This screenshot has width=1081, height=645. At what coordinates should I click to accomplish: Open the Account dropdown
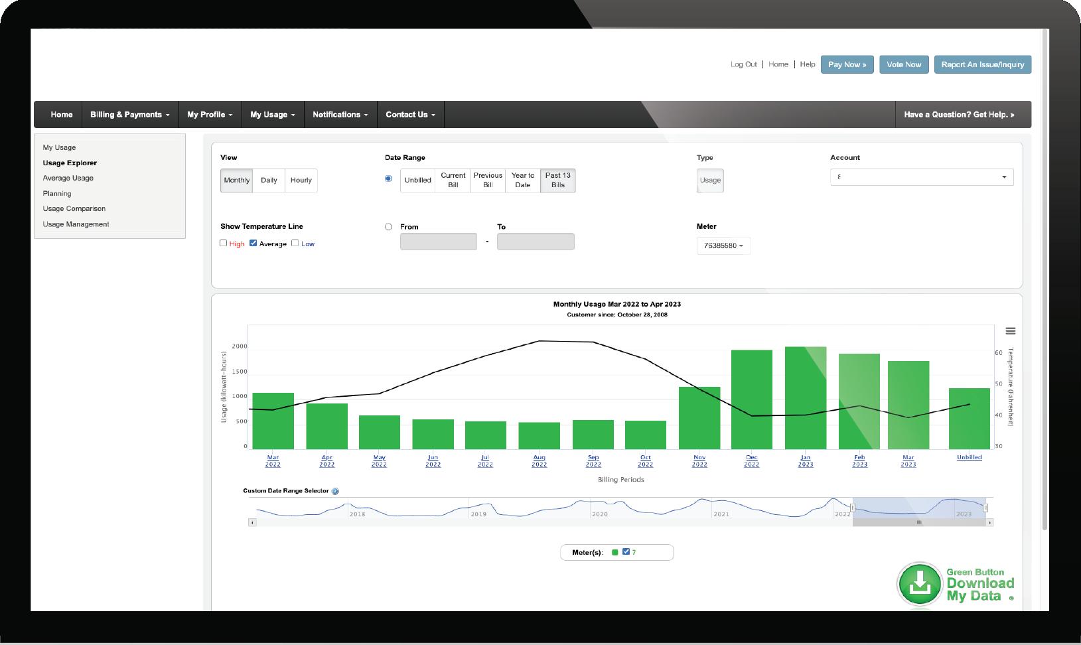point(922,177)
